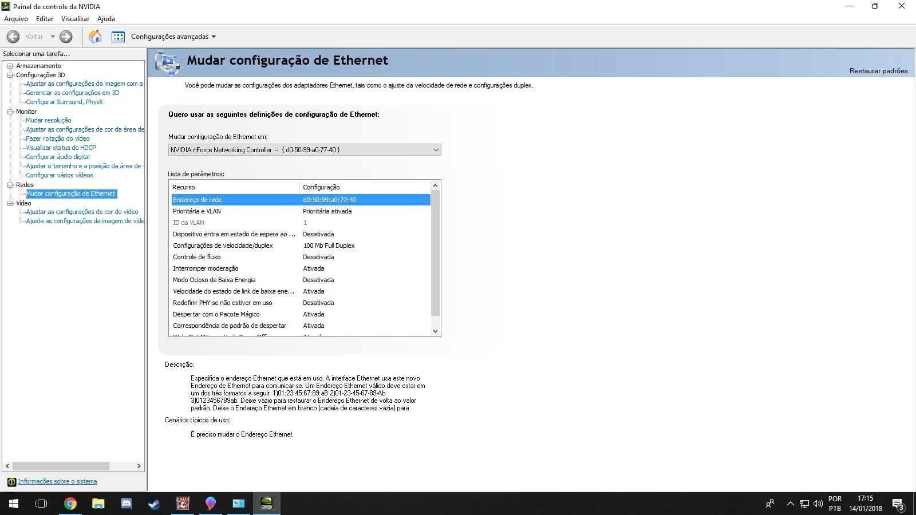Open the Visualizar menu
Screen dimensions: 916x515
point(75,19)
